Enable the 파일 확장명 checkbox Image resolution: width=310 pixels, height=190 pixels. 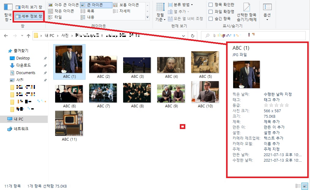click(x=210, y=12)
